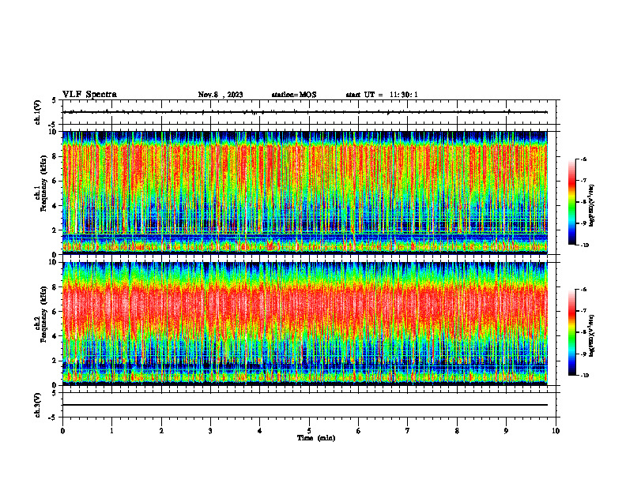Click the time axis tick label '3'
This screenshot has width=626, height=483.
[x=210, y=431]
